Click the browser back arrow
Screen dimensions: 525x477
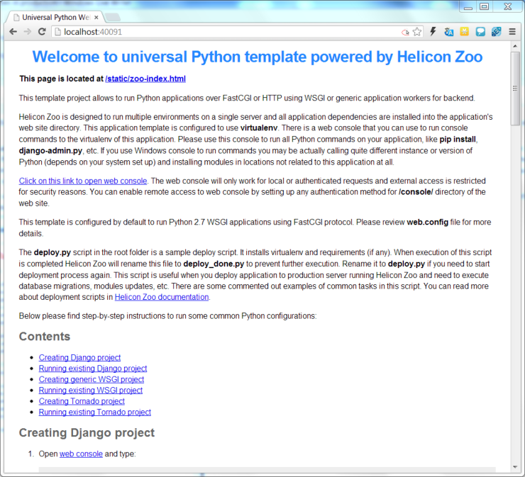pyautogui.click(x=13, y=32)
